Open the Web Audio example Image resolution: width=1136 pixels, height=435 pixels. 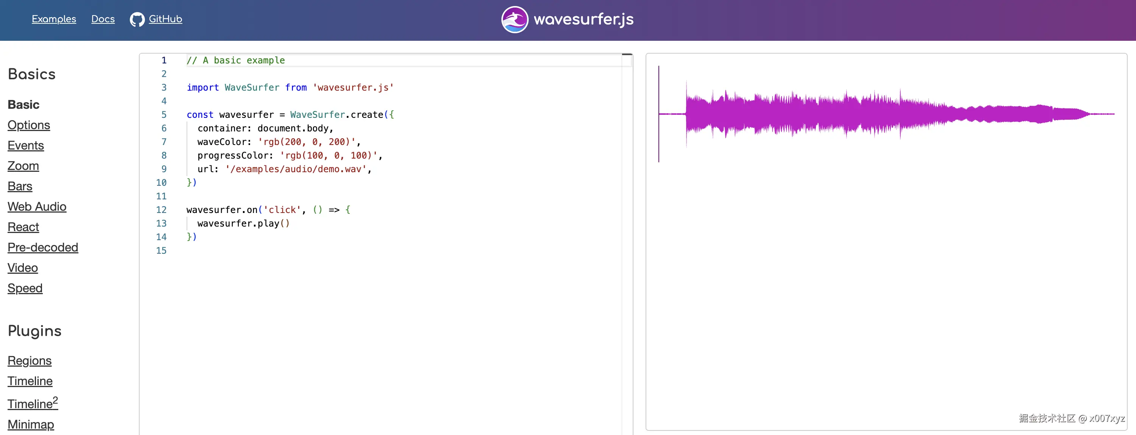(37, 207)
